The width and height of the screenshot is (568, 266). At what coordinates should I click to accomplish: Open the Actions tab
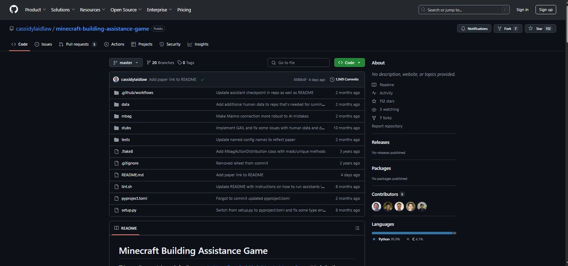tap(114, 44)
